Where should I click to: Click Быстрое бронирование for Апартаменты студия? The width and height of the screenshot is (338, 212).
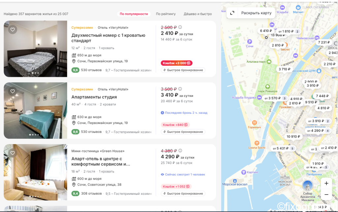[183, 132]
